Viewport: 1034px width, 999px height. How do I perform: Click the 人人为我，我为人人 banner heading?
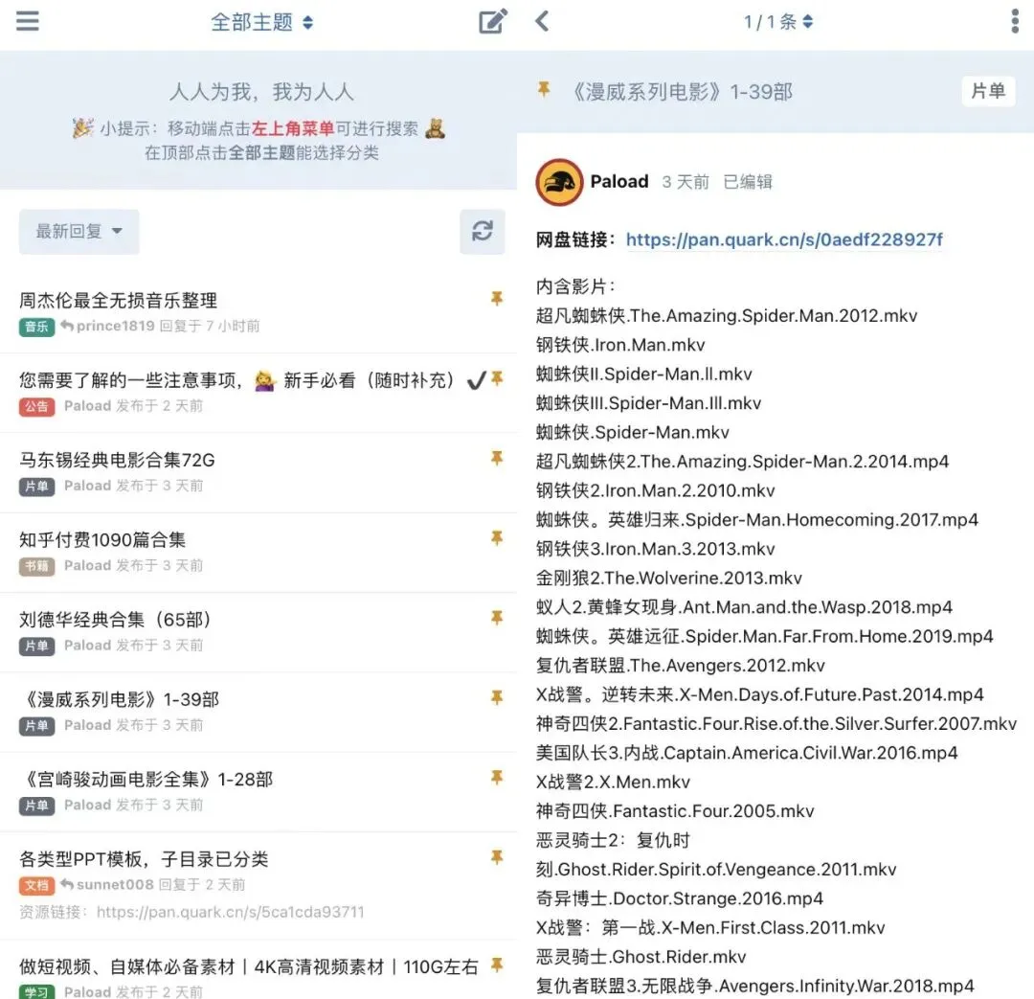click(x=261, y=92)
